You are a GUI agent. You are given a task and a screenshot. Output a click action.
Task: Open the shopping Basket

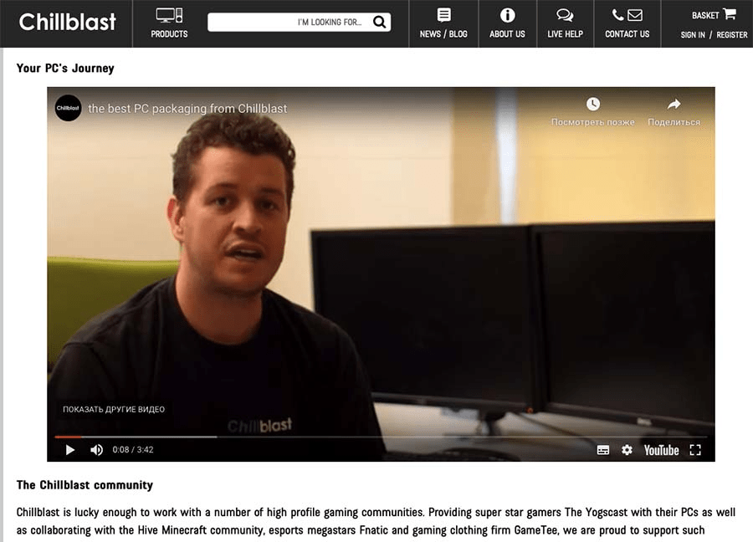pyautogui.click(x=713, y=14)
